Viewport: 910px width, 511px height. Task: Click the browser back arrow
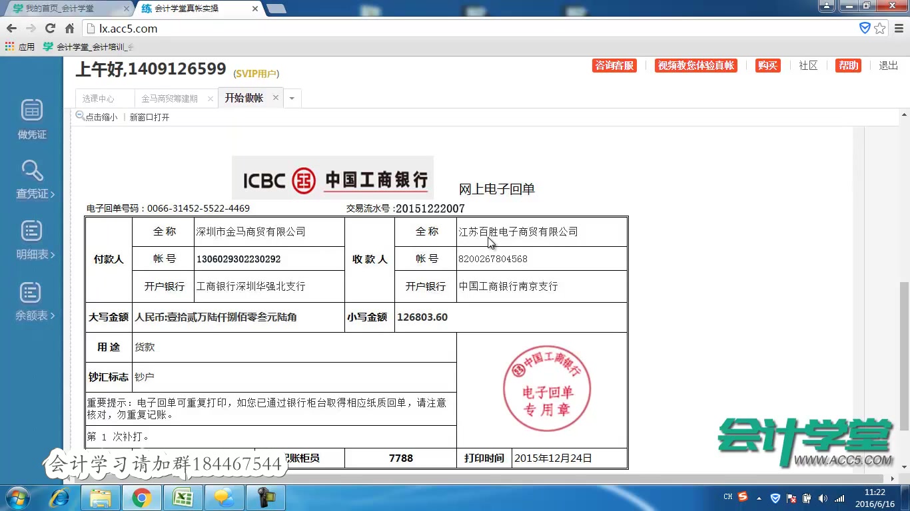point(11,29)
